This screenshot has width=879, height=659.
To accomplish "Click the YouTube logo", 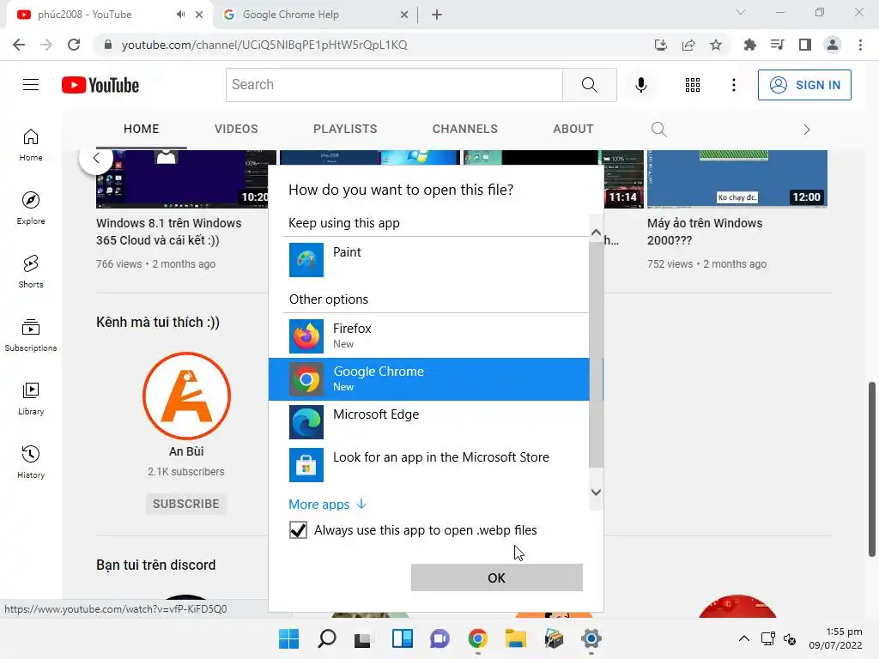I will 100,85.
